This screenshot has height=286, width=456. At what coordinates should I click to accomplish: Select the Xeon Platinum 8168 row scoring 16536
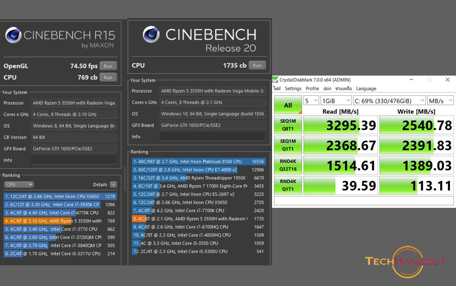[x=199, y=161]
